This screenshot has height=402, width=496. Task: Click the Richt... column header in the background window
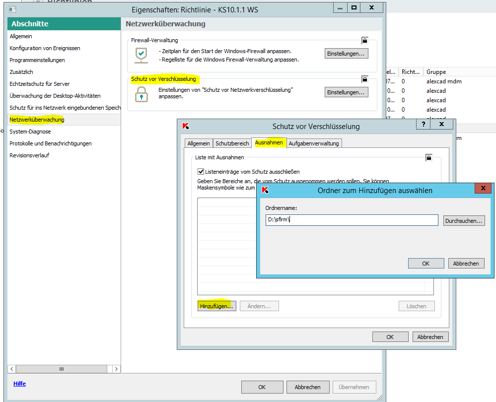(411, 72)
